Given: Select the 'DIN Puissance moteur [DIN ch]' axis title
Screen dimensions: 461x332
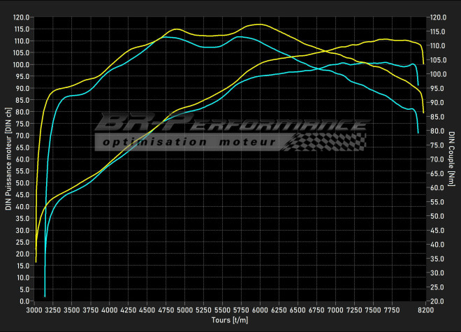Looking at the screenshot, I should 8,159.
